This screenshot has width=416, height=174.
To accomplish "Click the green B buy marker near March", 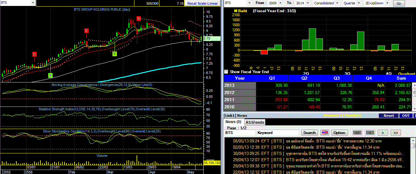I will pos(115,54).
